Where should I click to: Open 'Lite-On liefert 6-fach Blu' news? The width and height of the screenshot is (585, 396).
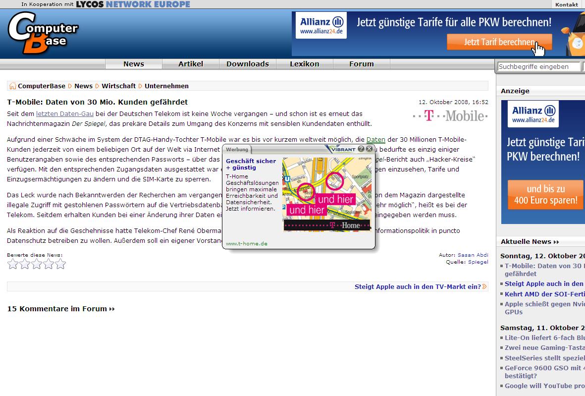(x=545, y=338)
